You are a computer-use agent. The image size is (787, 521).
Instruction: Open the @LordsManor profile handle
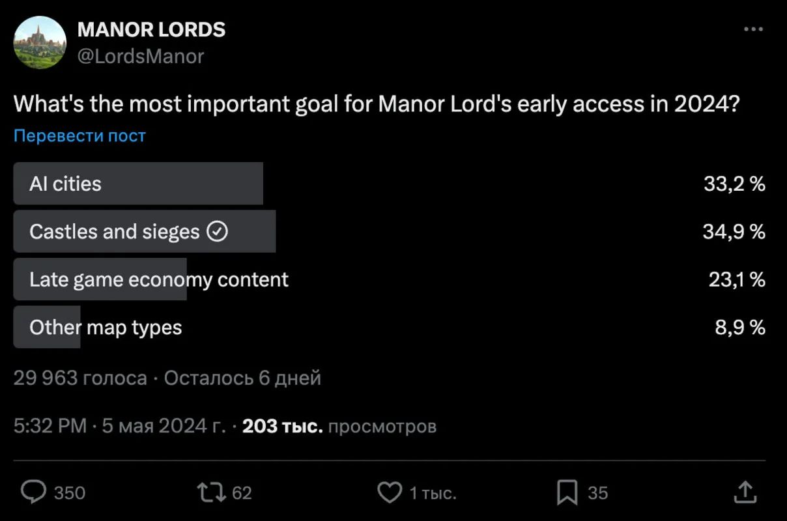140,56
